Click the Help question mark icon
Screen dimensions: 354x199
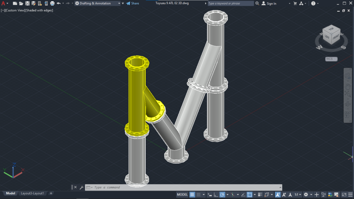313,3
